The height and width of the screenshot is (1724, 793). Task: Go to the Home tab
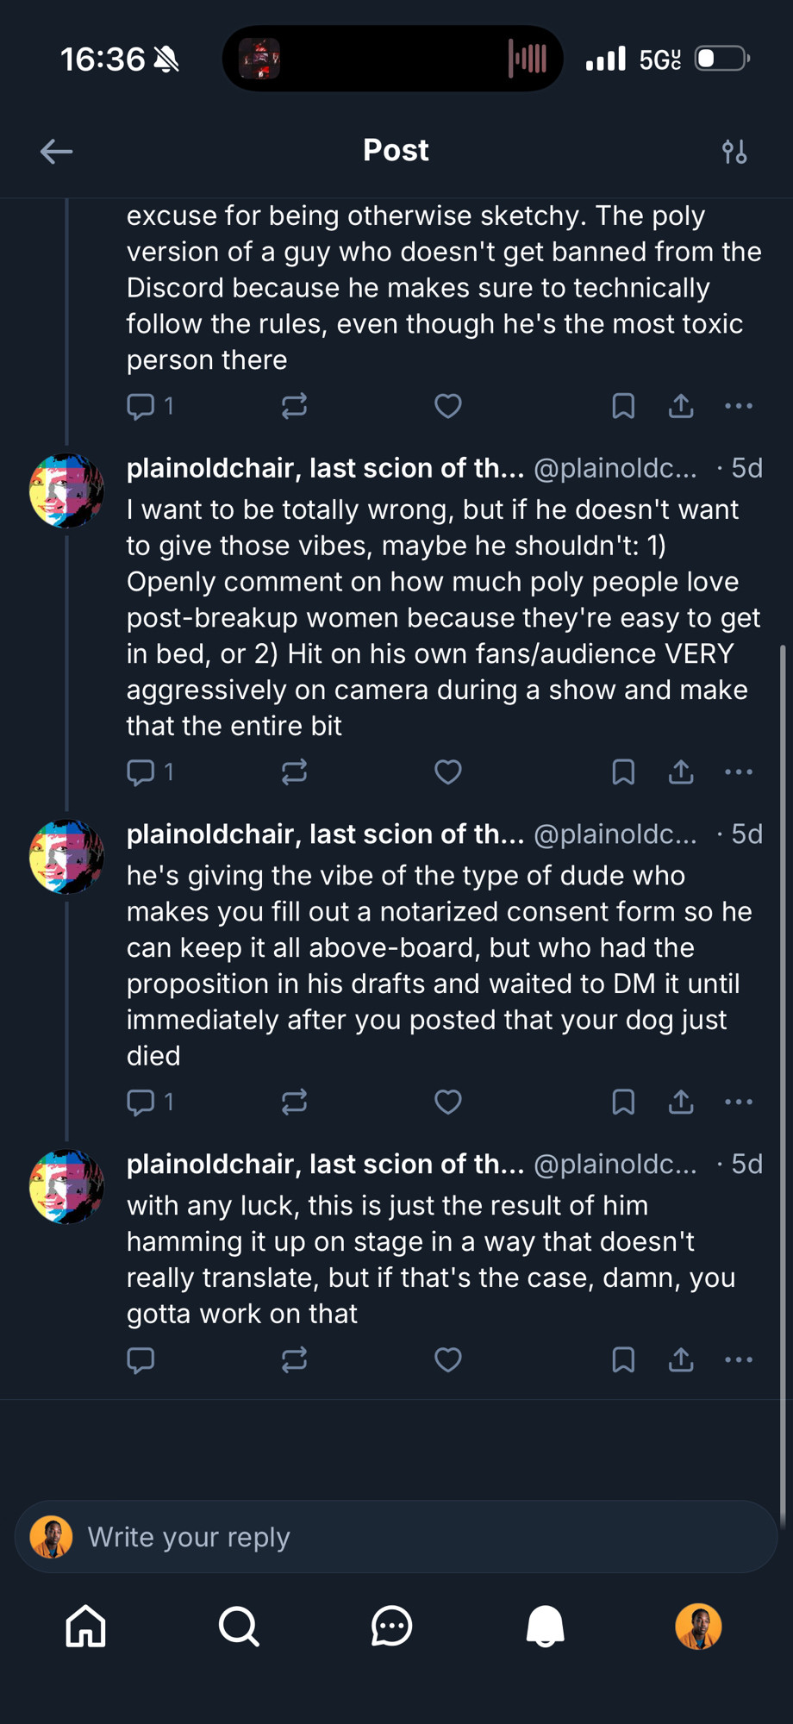(85, 1627)
